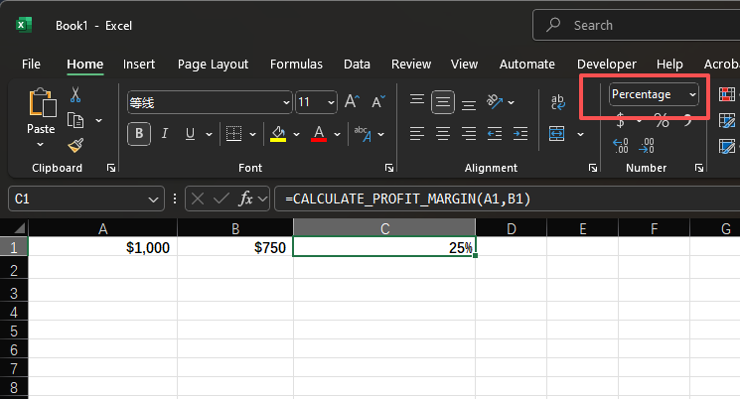Viewport: 740px width, 399px height.
Task: Apply underline formatting
Action: click(x=190, y=134)
